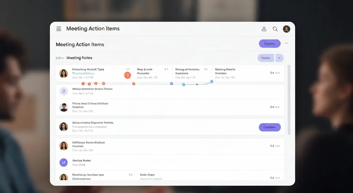
Task: Click the orange notification badge on the first task
Action: [128, 75]
